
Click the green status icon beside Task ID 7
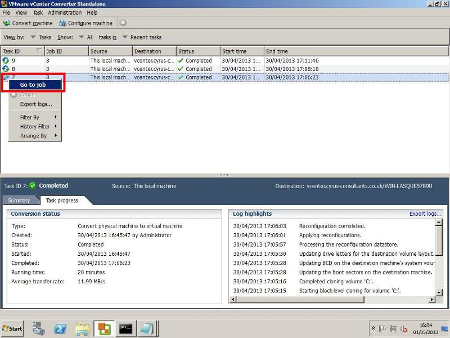[33, 186]
